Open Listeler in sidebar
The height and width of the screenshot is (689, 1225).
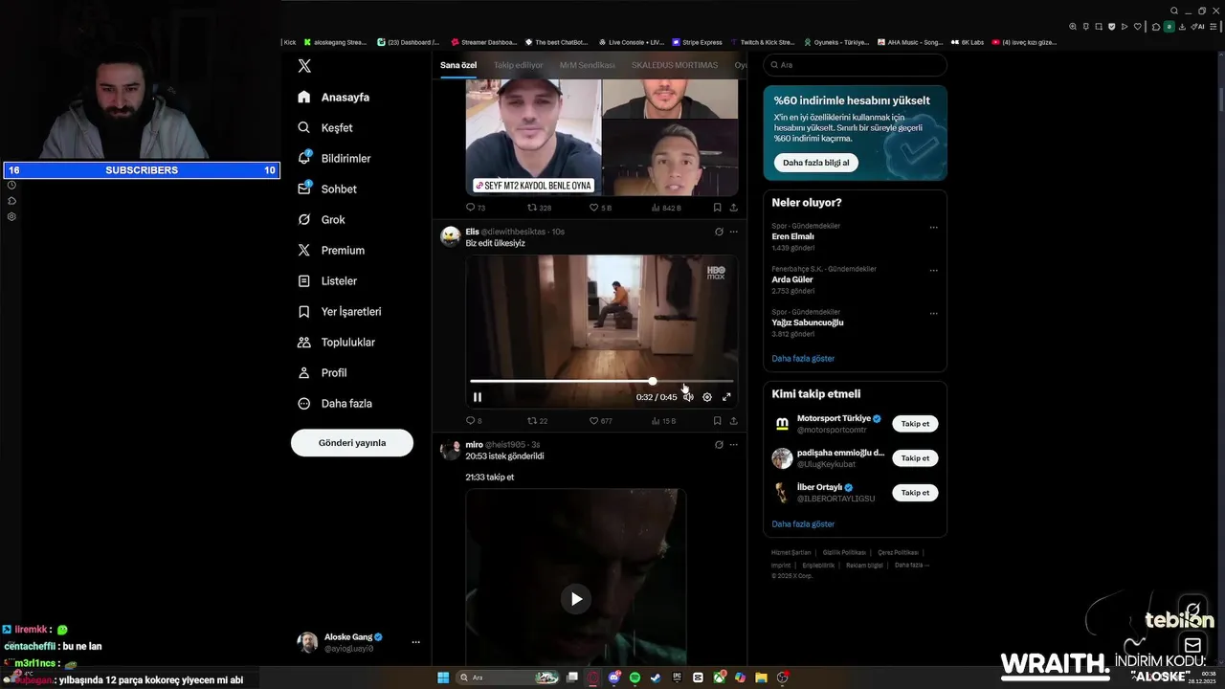pos(327,280)
